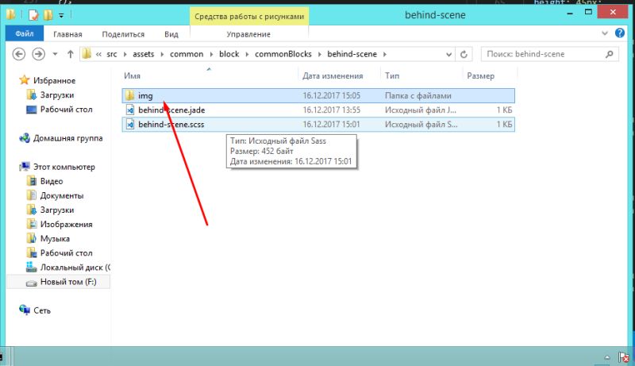This screenshot has width=635, height=366.
Task: Open Документы folder in navigation pane
Action: click(62, 195)
